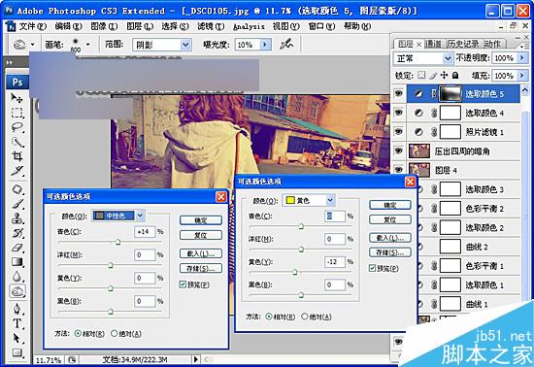This screenshot has width=534, height=367.
Task: Hide the 压出四周的暗角 layer
Action: tap(398, 150)
